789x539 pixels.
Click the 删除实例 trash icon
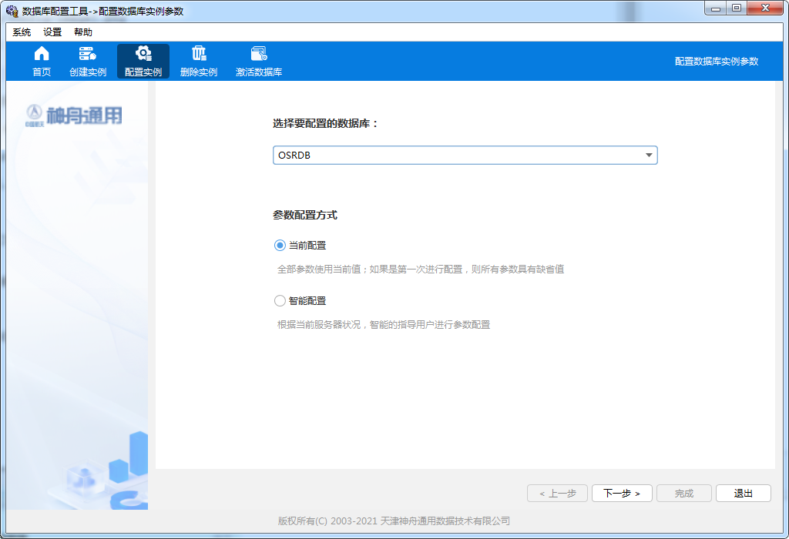pyautogui.click(x=199, y=54)
